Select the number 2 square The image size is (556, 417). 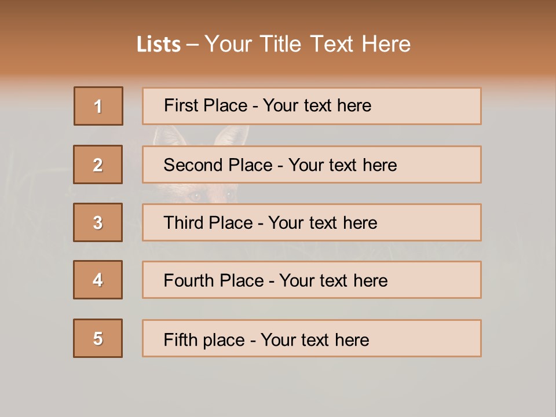(98, 164)
